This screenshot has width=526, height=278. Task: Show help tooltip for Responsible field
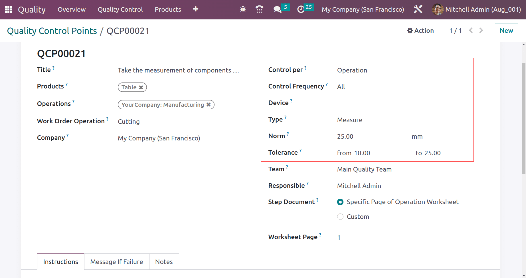point(307,184)
